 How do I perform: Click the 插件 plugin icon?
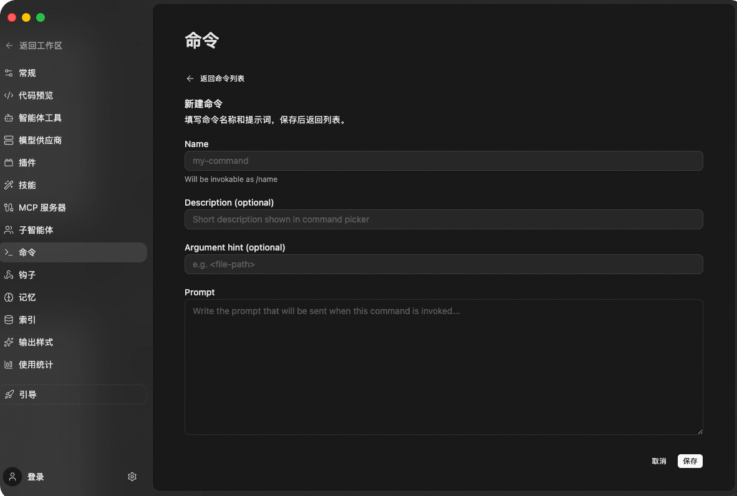(x=9, y=163)
